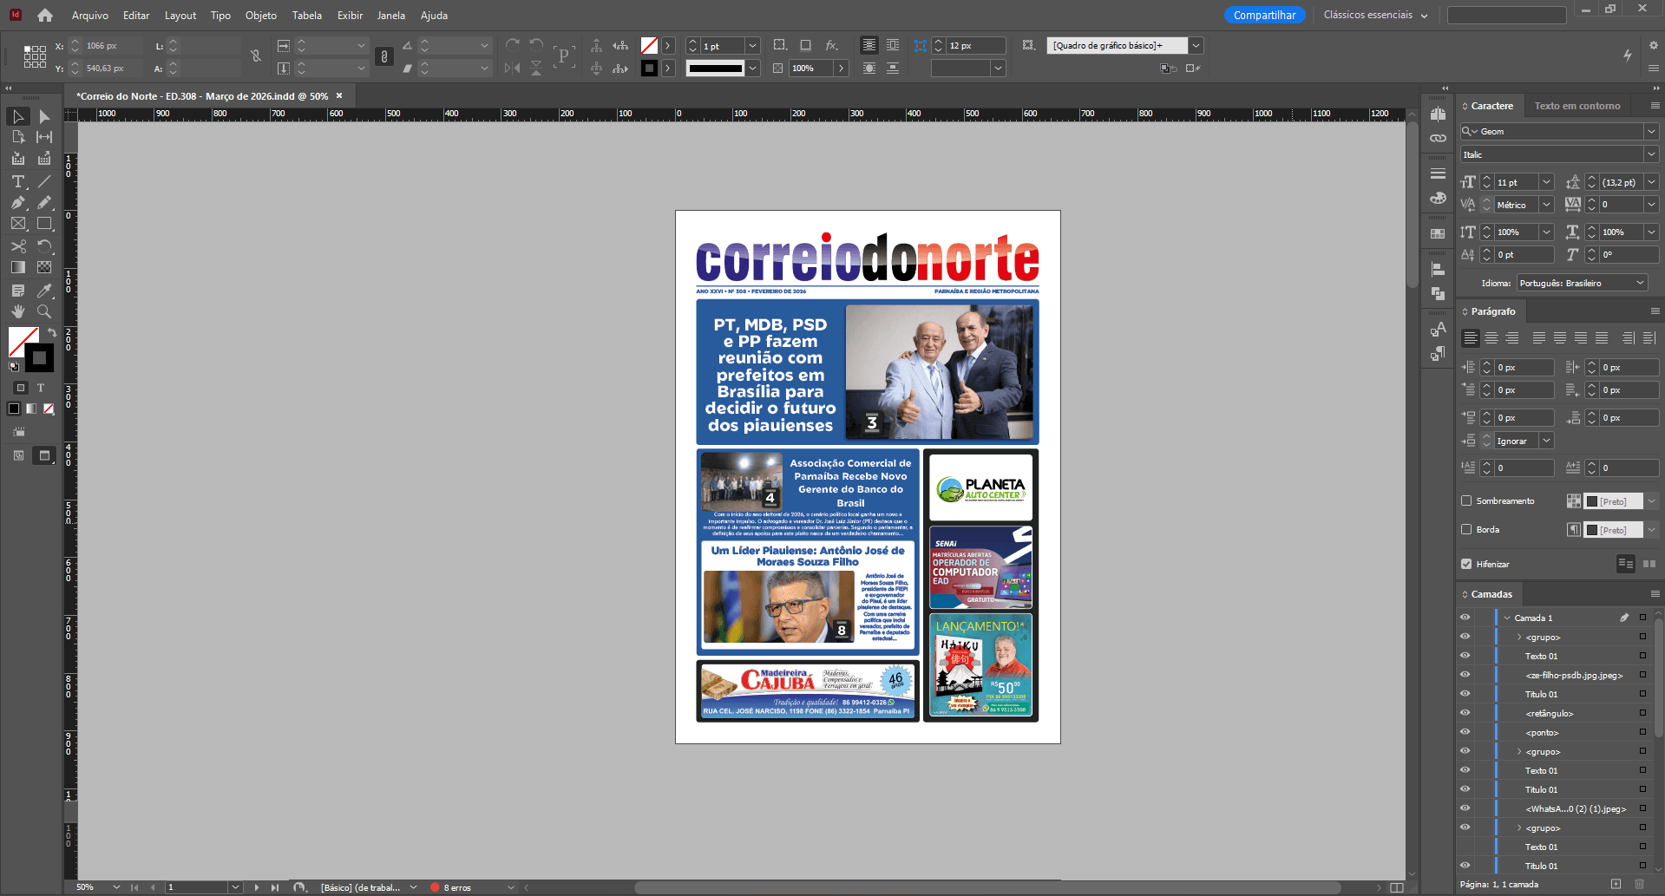Image resolution: width=1665 pixels, height=896 pixels.
Task: Open the Swatches panel icon
Action: pyautogui.click(x=1438, y=233)
